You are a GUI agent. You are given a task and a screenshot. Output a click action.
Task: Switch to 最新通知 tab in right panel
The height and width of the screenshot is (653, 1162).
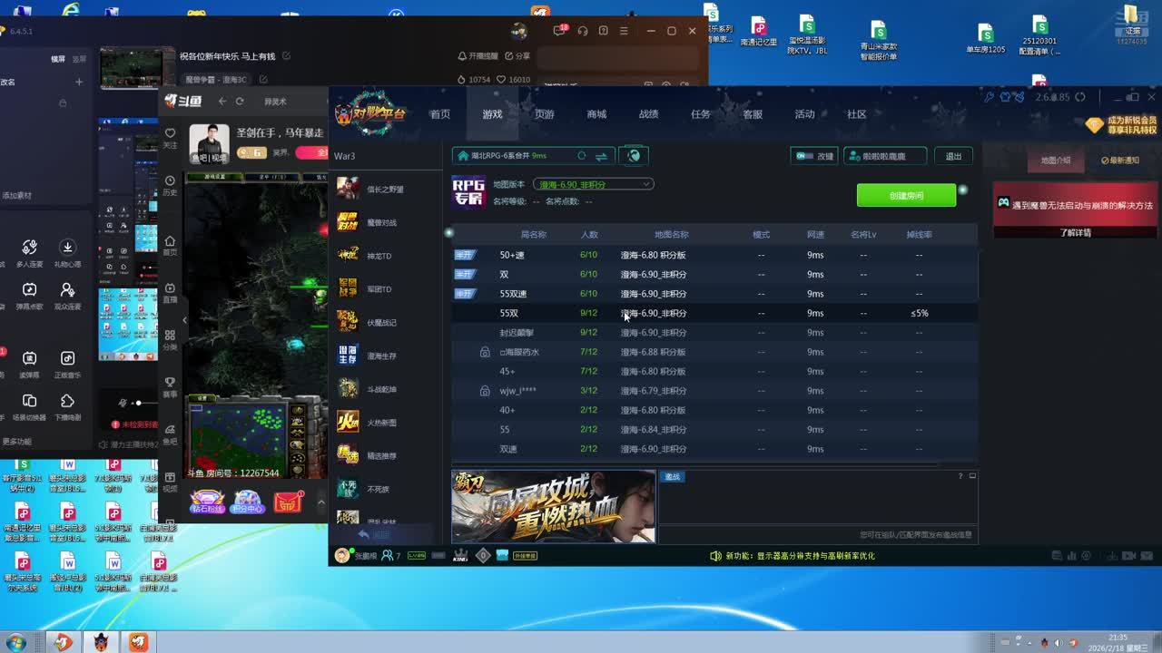pos(1119,161)
